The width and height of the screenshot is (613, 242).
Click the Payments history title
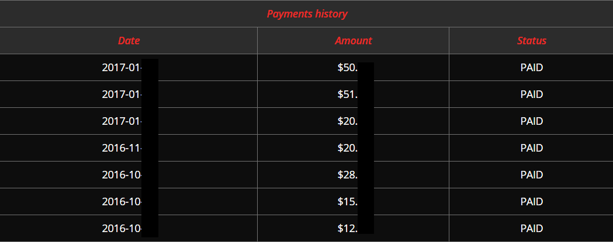307,14
